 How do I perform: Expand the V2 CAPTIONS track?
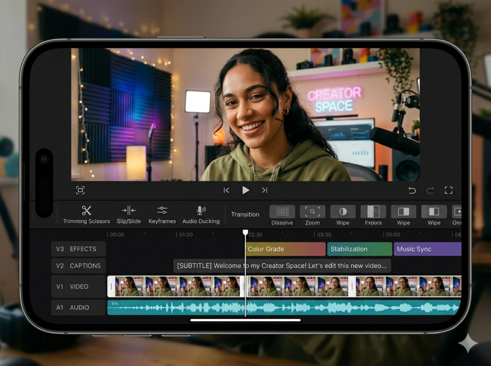78,266
